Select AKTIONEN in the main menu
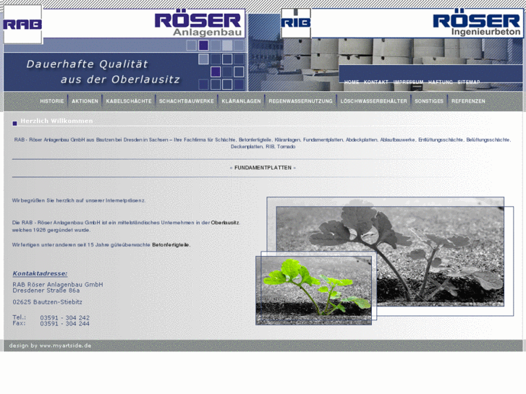526x394 pixels. pos(85,101)
